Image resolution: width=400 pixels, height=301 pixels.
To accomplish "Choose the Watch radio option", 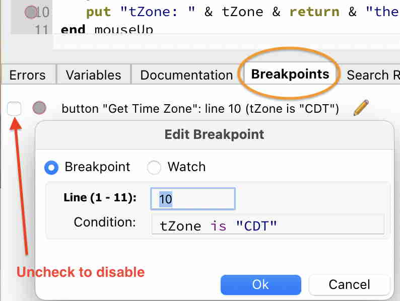I will [154, 167].
